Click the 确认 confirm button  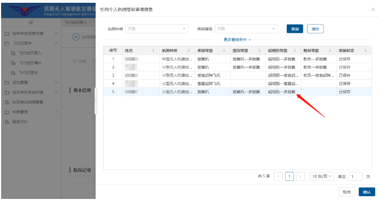367,192
